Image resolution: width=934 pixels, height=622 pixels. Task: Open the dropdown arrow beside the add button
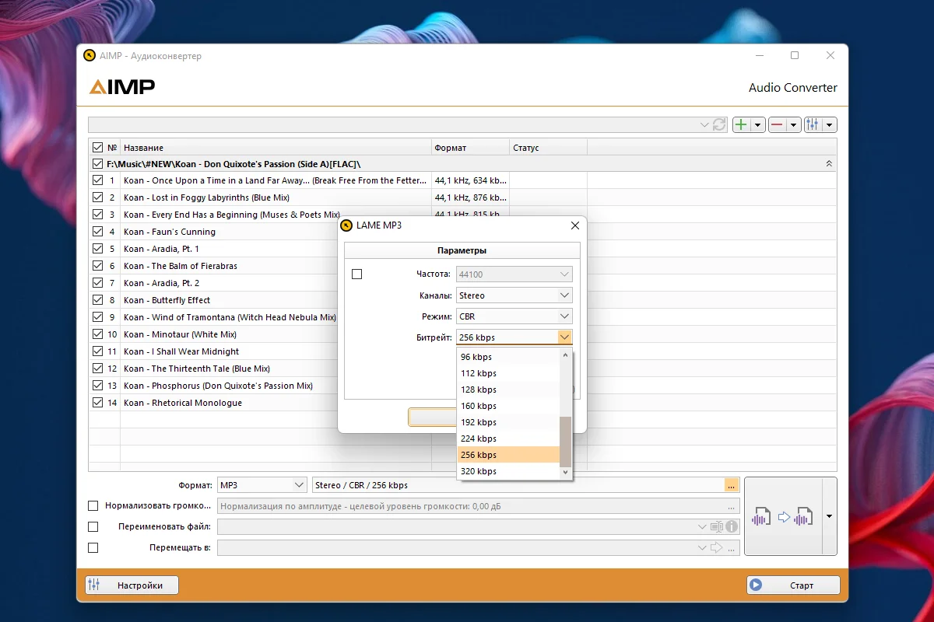[x=758, y=124]
